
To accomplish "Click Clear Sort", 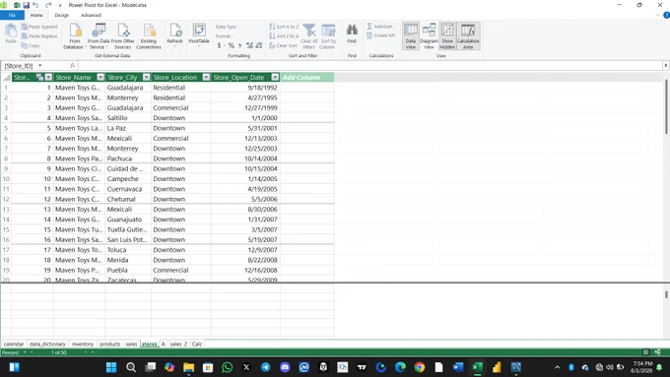I will click(x=283, y=45).
